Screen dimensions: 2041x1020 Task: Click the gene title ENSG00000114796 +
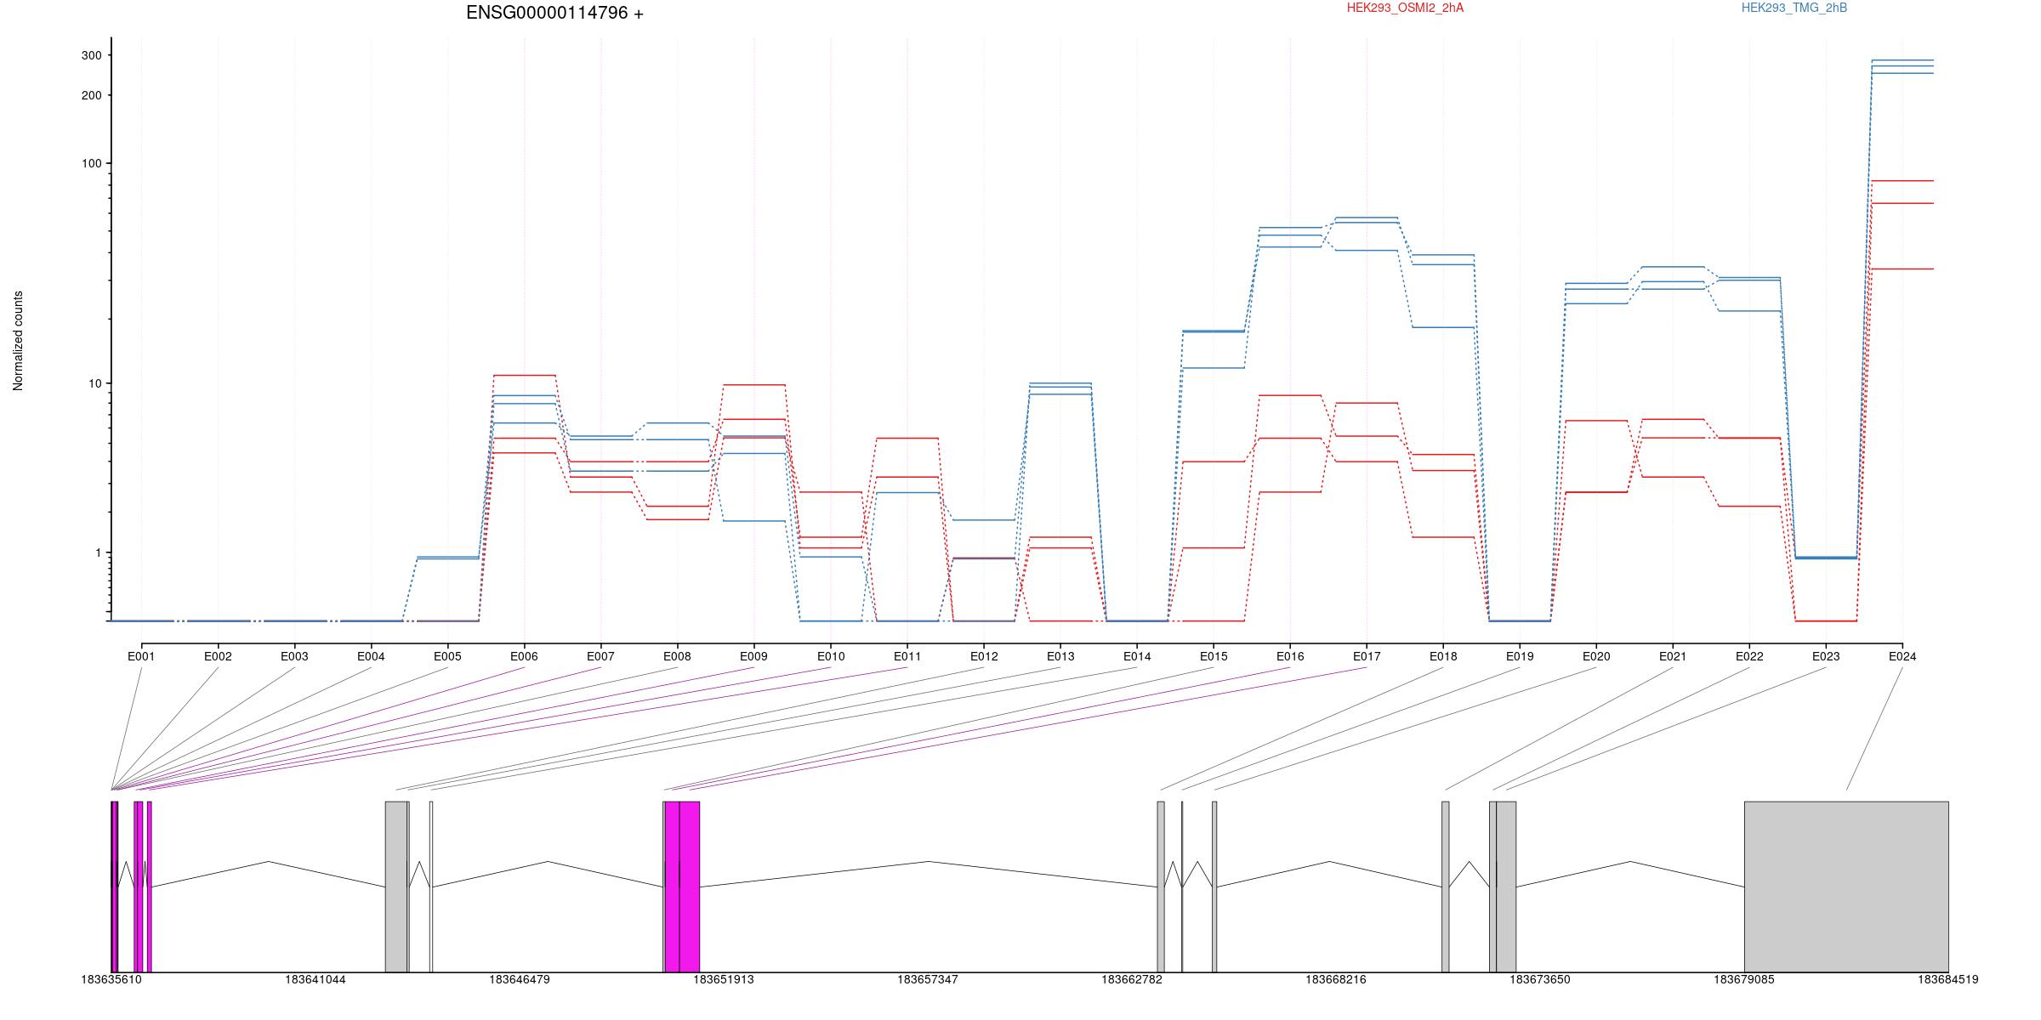tap(554, 13)
